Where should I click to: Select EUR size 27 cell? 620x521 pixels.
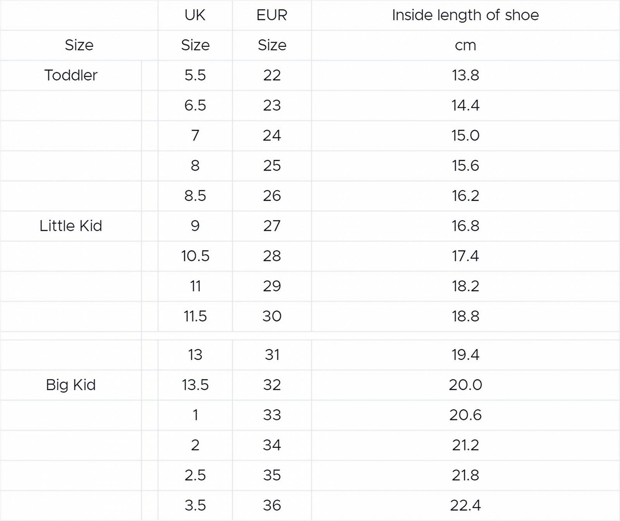pos(272,226)
